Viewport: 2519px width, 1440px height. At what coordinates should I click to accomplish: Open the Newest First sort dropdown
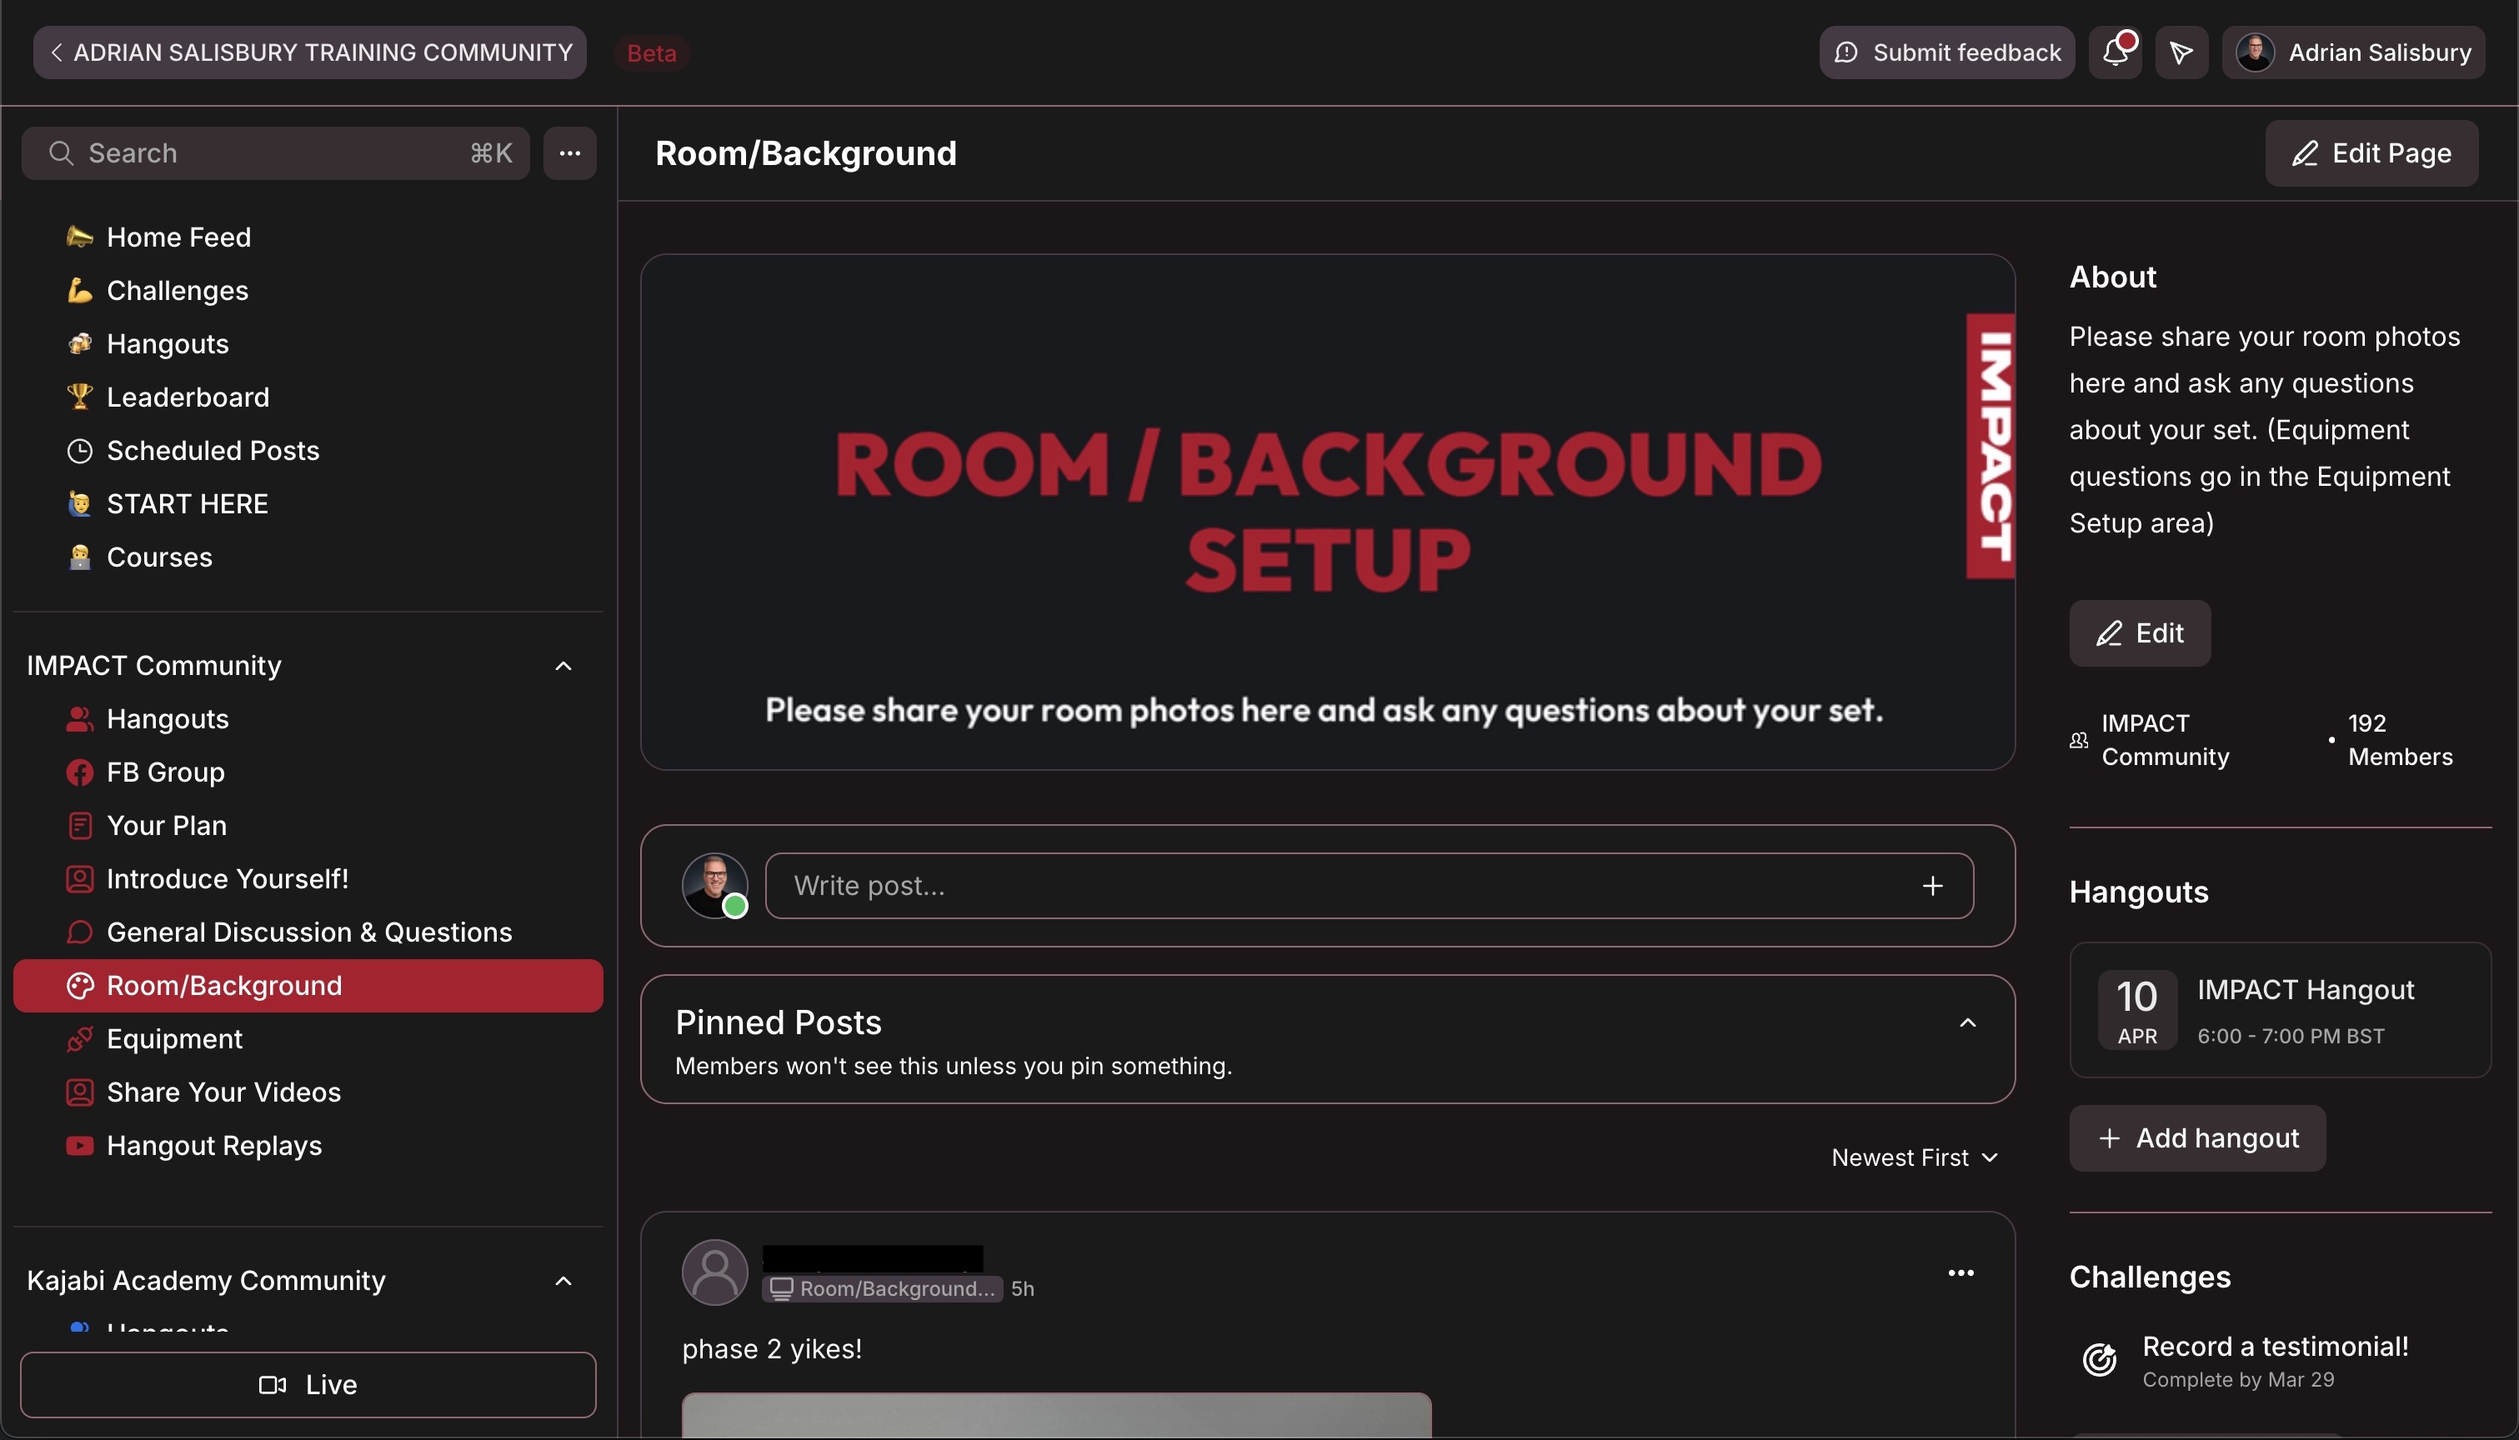(x=1914, y=1157)
